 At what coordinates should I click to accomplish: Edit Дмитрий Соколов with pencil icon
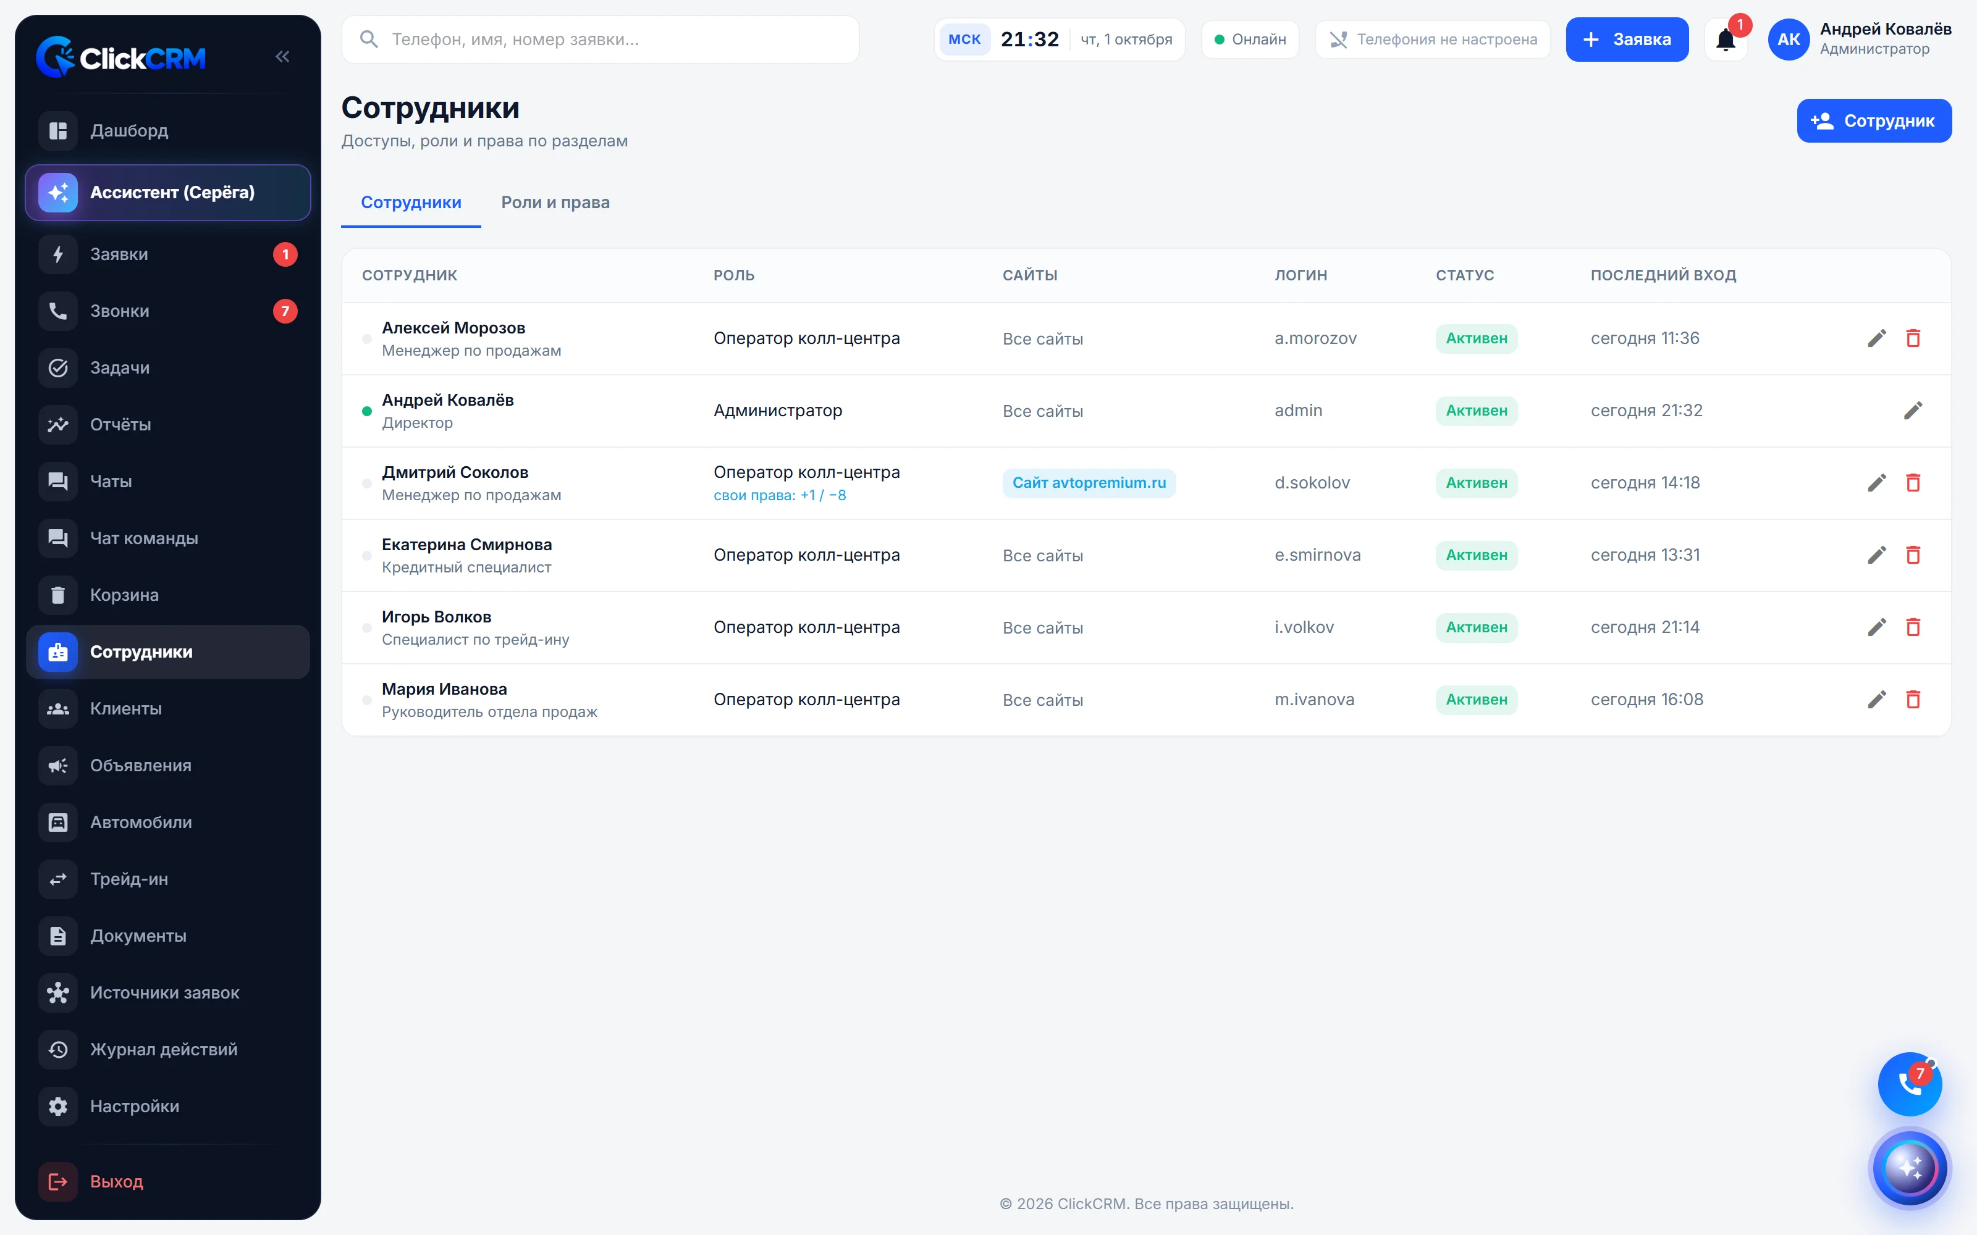[x=1876, y=483]
